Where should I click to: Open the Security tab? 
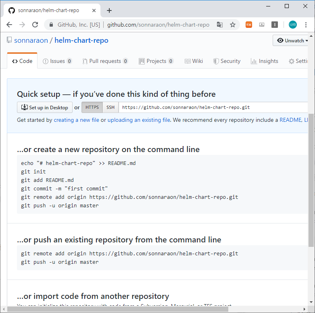point(227,61)
